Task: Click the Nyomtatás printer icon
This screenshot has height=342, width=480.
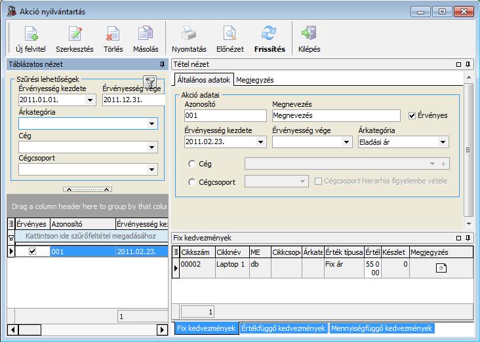Action: [189, 33]
